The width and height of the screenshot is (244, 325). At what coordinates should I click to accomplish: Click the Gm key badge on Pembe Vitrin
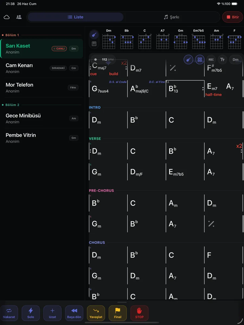[x=74, y=138]
